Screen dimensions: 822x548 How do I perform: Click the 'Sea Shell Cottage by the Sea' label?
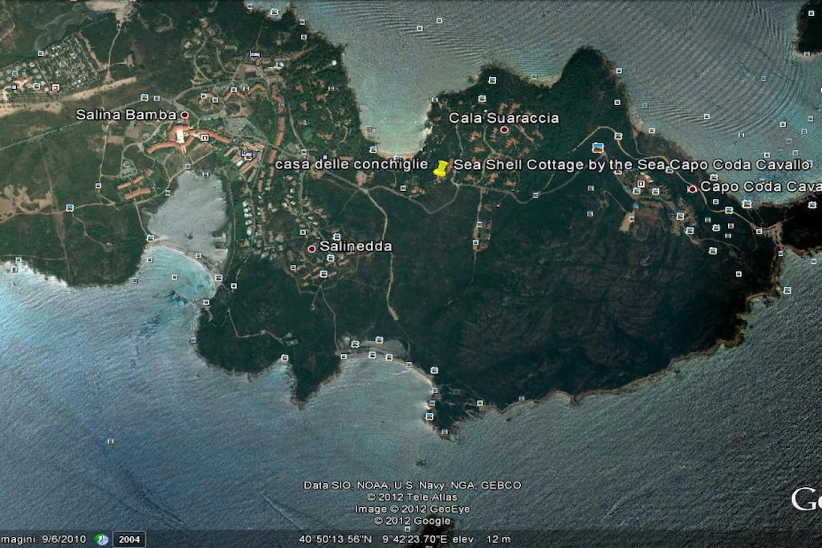[560, 164]
